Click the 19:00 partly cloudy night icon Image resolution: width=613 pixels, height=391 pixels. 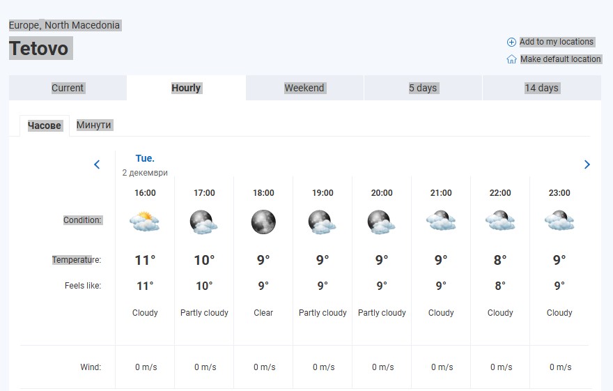click(x=323, y=222)
